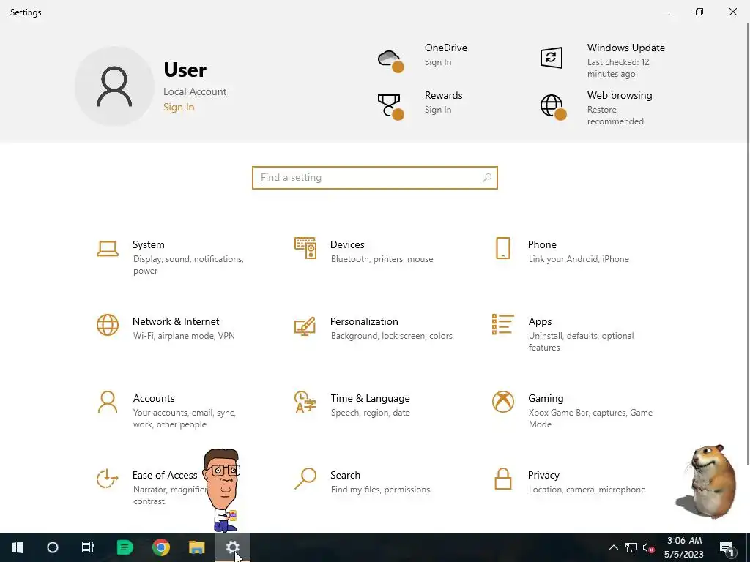Click the user profile avatar picture
The image size is (750, 562).
click(x=114, y=86)
